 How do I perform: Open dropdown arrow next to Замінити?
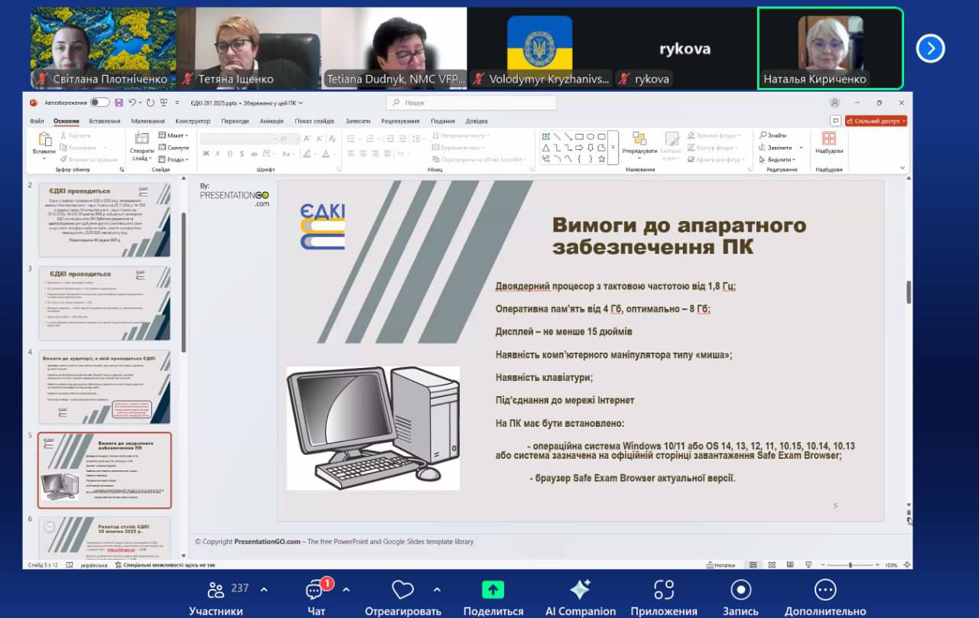pyautogui.click(x=801, y=148)
